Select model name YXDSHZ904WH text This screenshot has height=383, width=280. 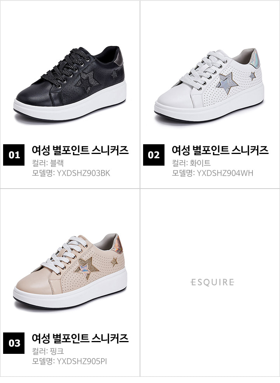coord(225,173)
